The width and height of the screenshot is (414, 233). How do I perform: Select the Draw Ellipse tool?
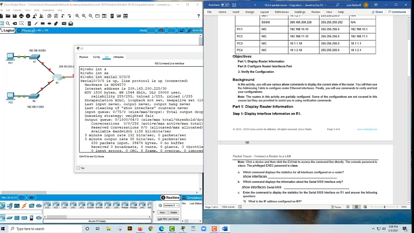click(49, 23)
